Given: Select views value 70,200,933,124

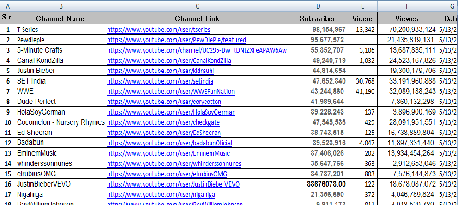Looking at the screenshot, I should (x=408, y=30).
